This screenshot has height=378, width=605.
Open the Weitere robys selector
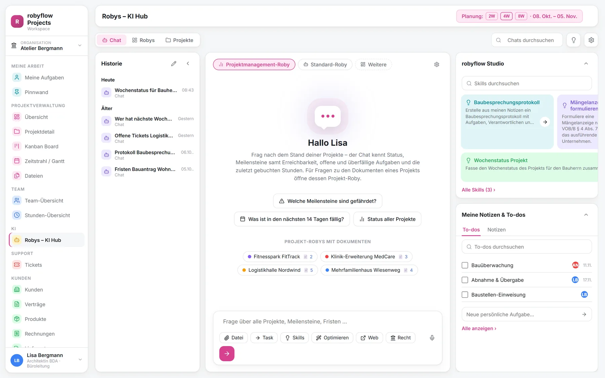tap(373, 65)
